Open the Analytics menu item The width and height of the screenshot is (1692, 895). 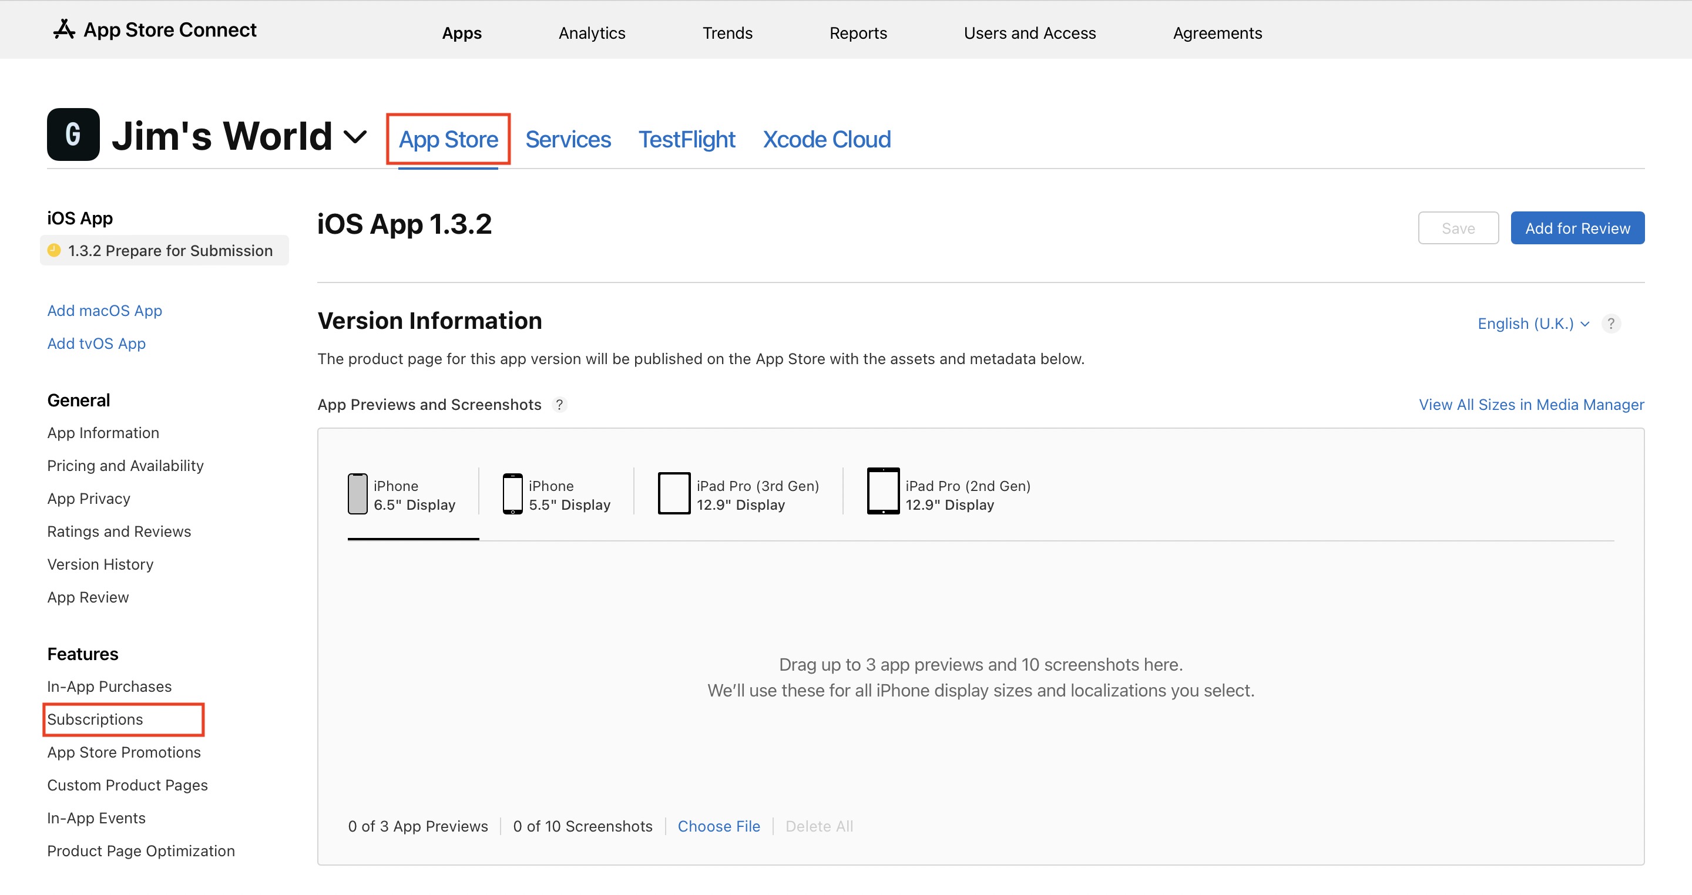[x=592, y=33]
